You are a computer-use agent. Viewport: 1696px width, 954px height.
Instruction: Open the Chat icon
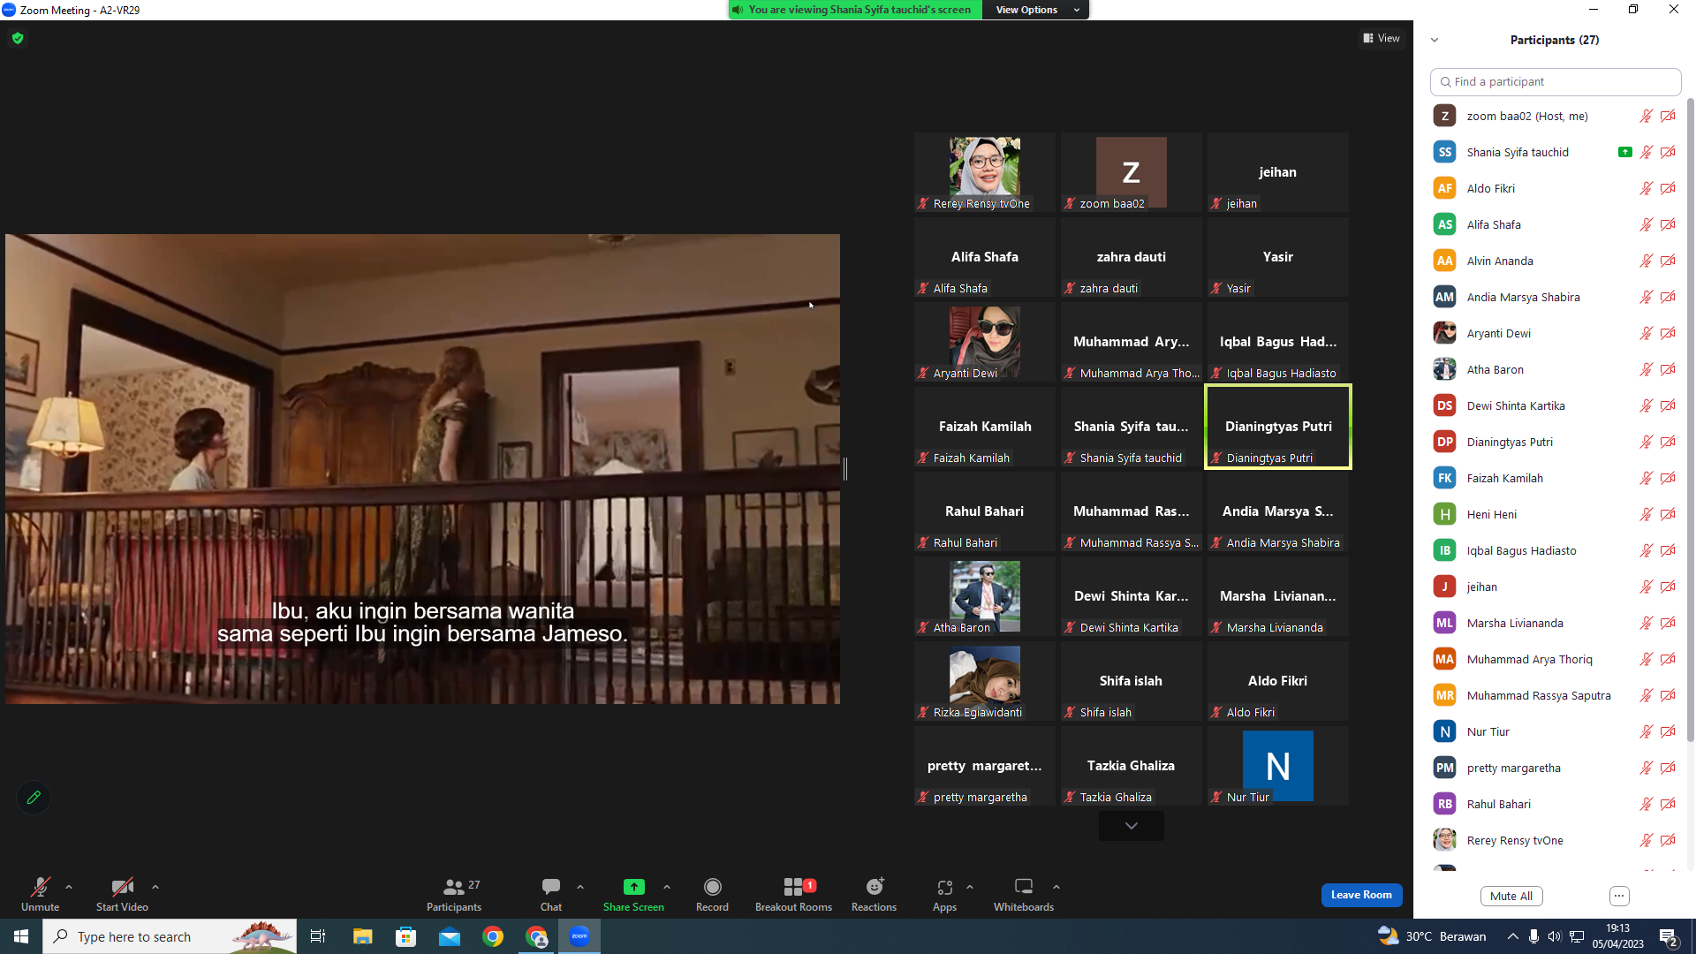pyautogui.click(x=551, y=886)
